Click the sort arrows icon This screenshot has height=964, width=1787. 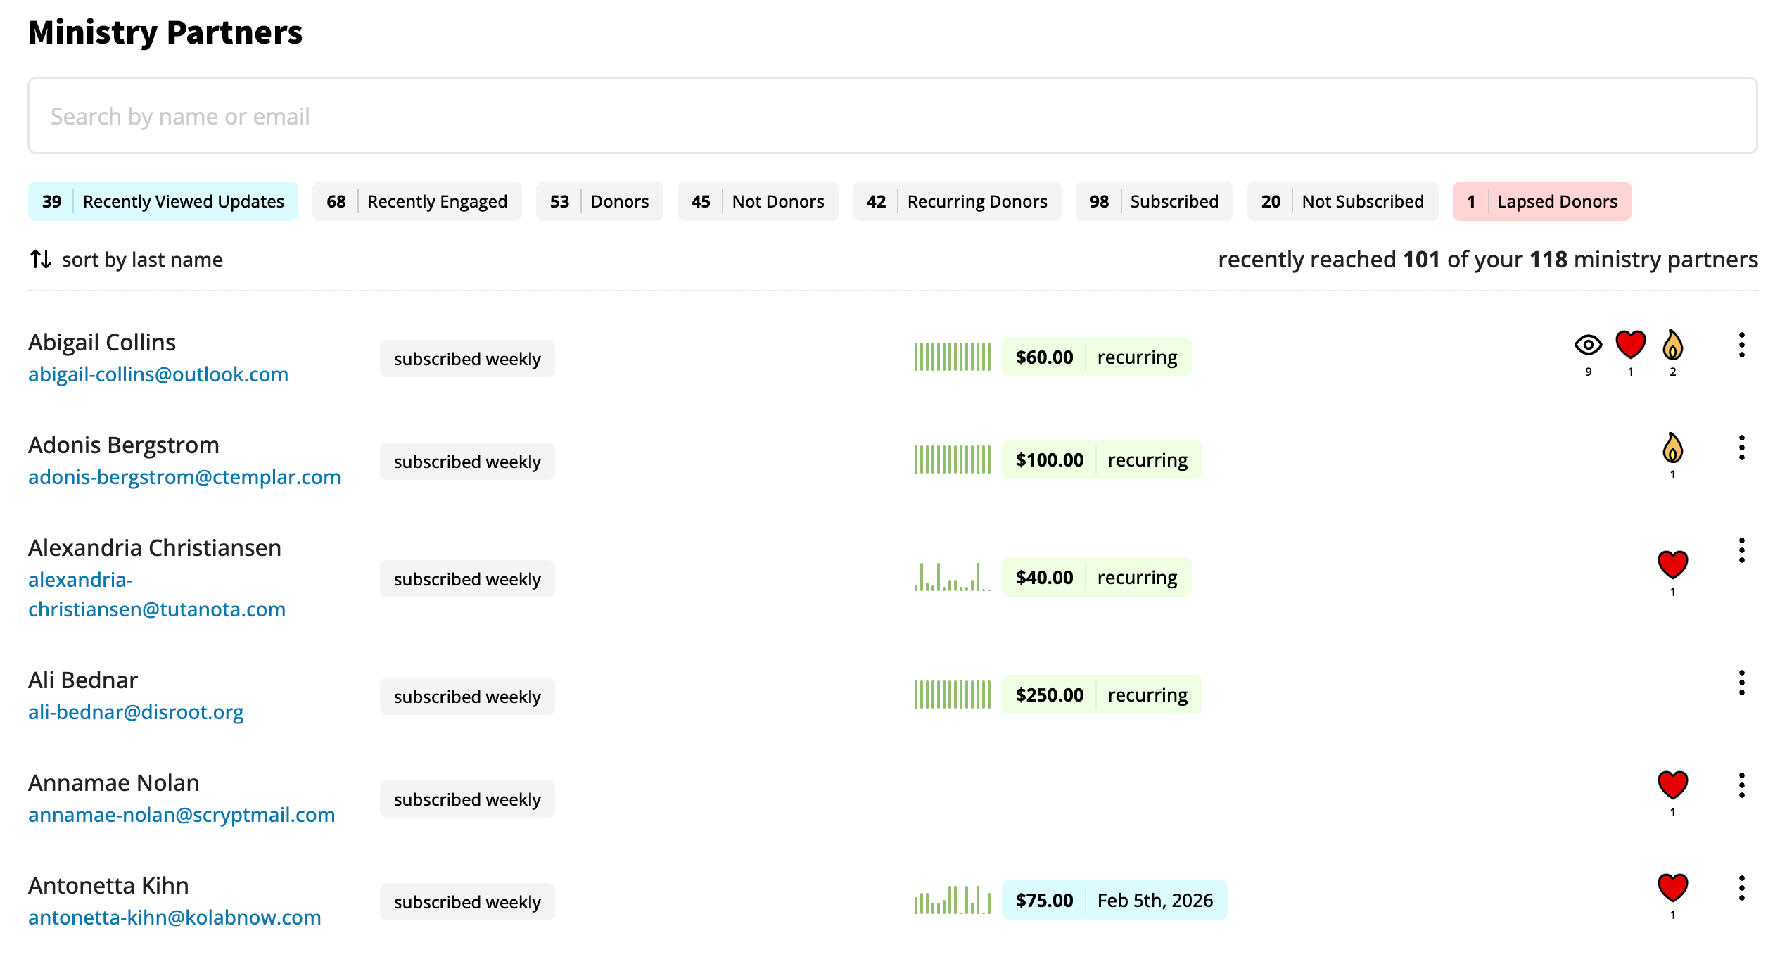[x=41, y=259]
